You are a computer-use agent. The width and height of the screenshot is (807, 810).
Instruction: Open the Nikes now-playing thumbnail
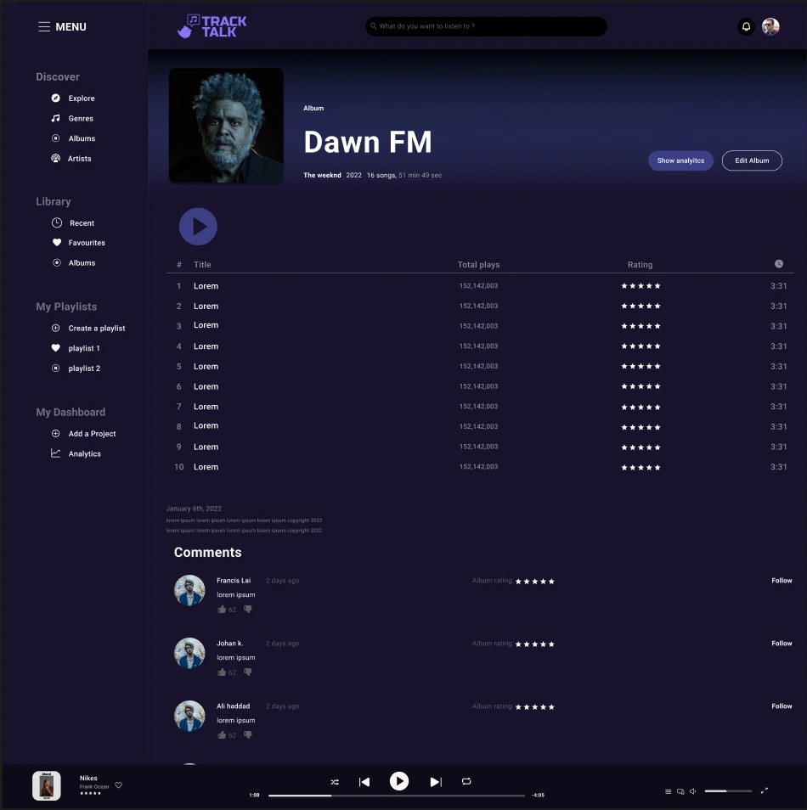[x=47, y=785]
